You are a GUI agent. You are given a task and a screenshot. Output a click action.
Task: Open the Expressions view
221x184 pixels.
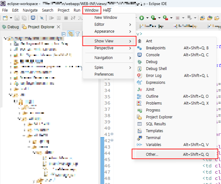click(x=175, y=82)
